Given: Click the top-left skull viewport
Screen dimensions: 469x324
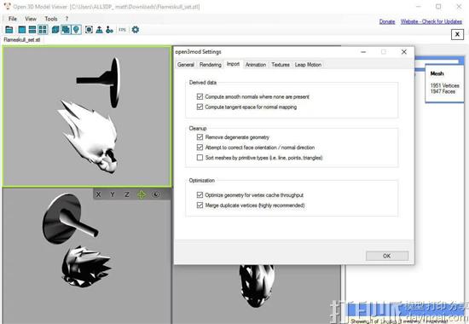Looking at the screenshot, I should click(87, 116).
